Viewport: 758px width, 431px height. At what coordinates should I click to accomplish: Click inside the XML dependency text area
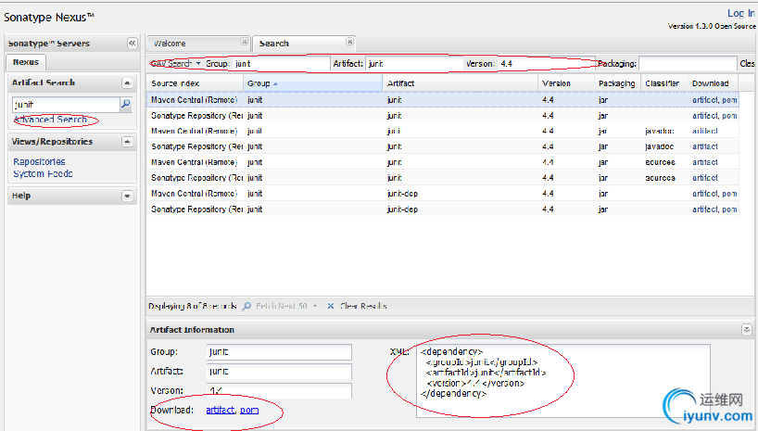click(x=563, y=381)
